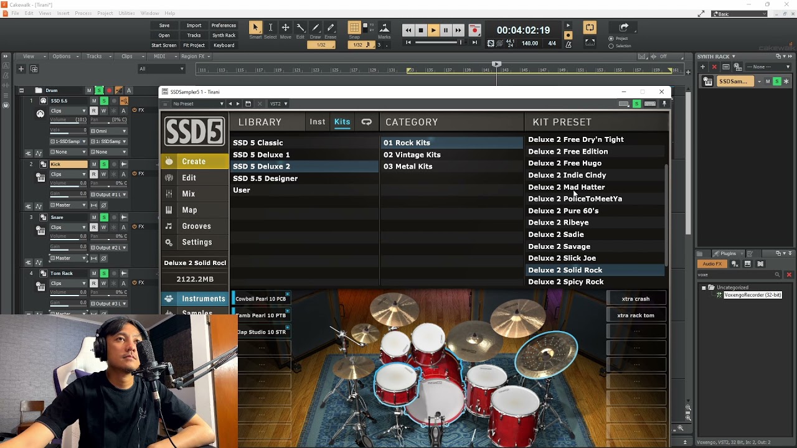797x448 pixels.
Task: Choose the 02 Vintage Kits category
Action: pos(451,155)
